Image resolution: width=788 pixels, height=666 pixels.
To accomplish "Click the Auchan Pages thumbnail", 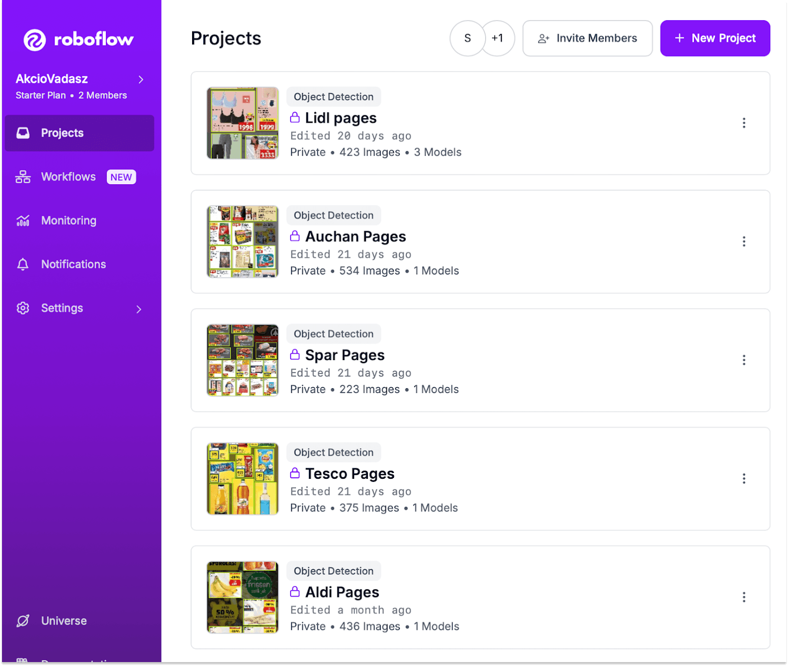I will [x=242, y=241].
